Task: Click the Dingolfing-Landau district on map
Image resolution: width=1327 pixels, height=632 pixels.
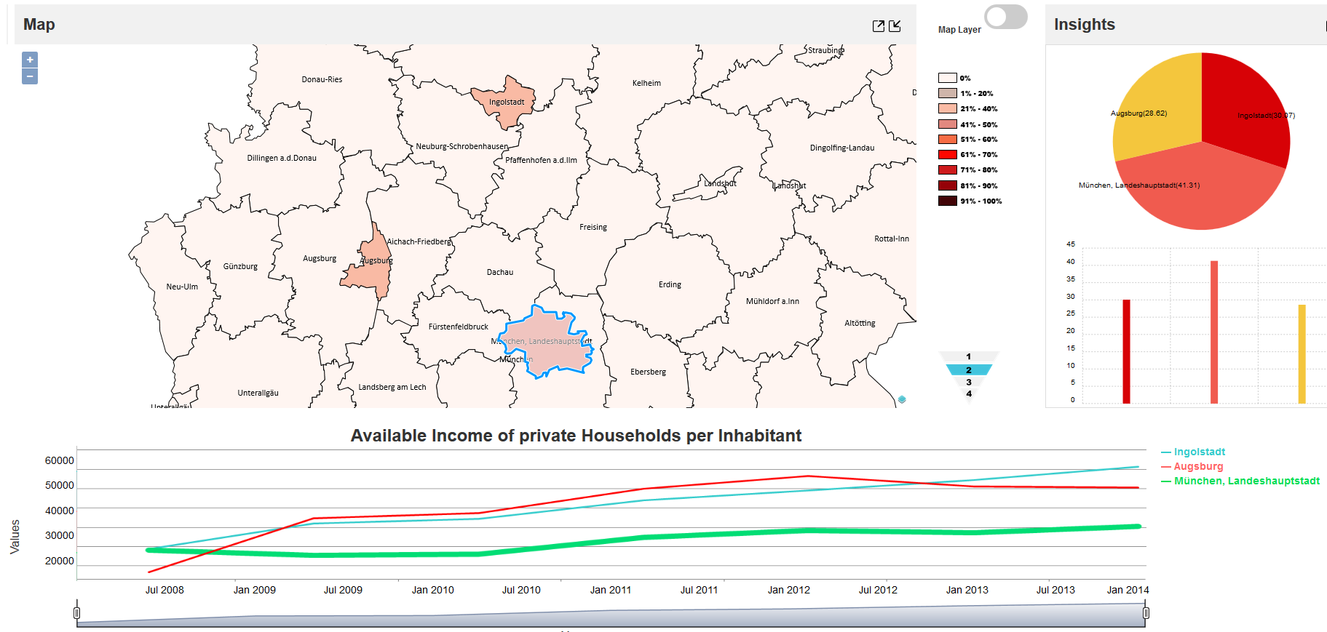Action: [x=842, y=148]
